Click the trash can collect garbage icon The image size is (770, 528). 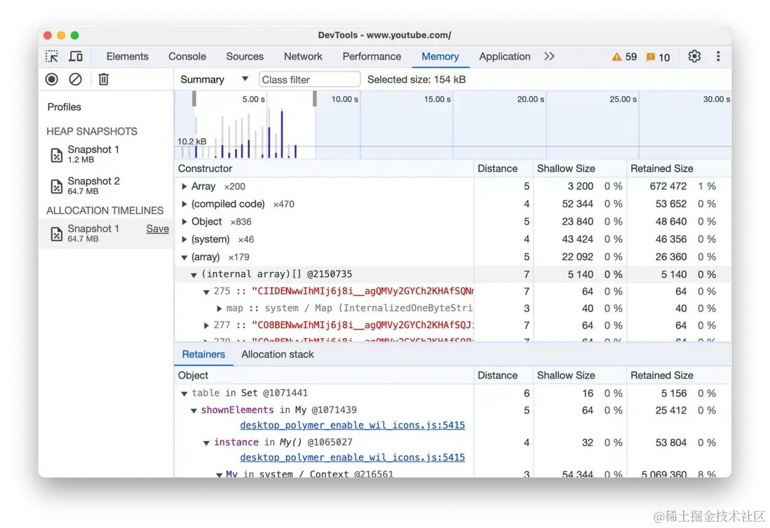(x=104, y=79)
